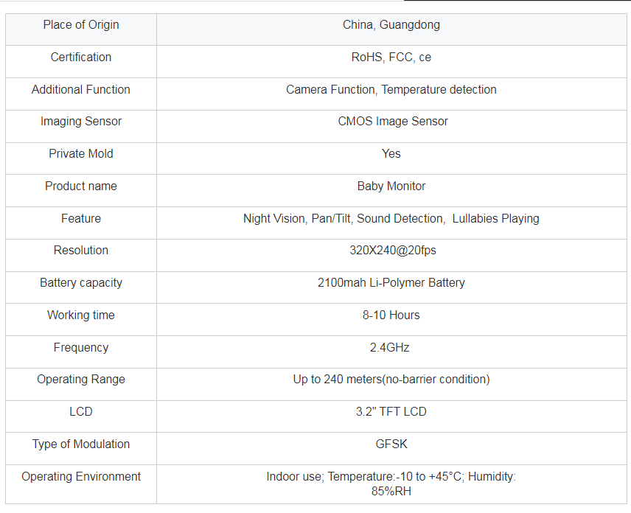Select the 'Type of Modulation' label

pyautogui.click(x=81, y=444)
